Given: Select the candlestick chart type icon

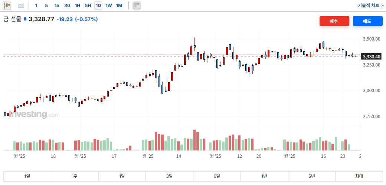Looking at the screenshot, I should tap(7, 6).
